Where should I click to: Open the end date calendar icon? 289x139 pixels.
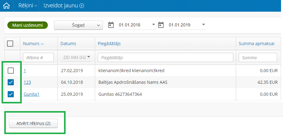[x=161, y=25]
